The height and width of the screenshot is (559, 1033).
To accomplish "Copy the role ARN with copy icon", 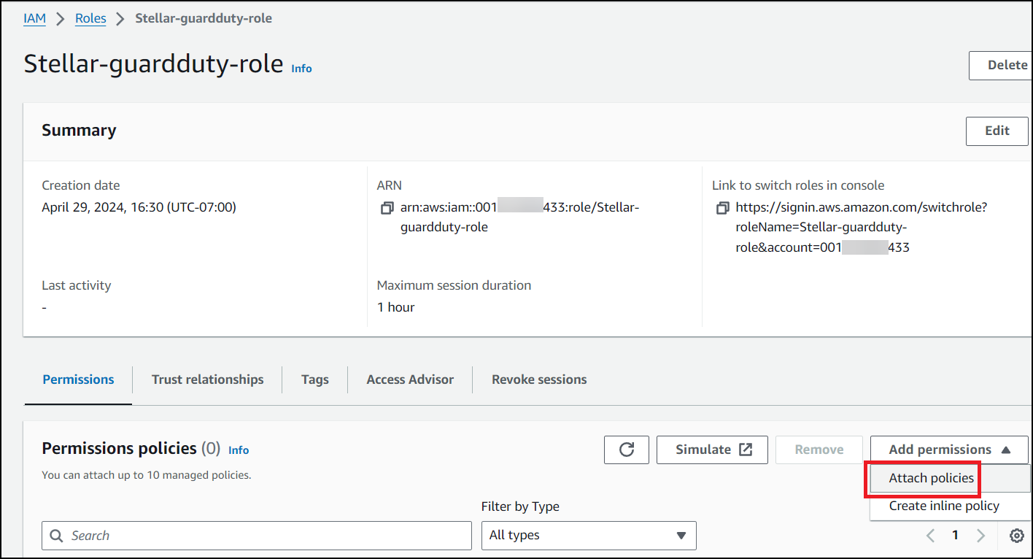I will [x=387, y=208].
